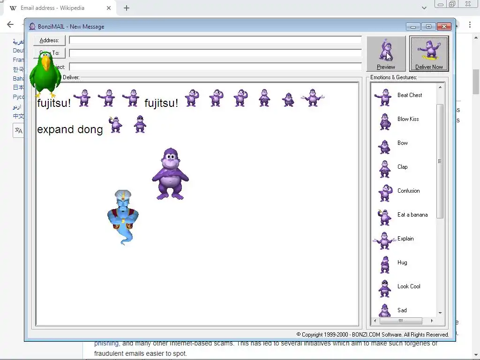
Task: Click the explain-gesture Bonzi icon ending the first message line
Action: point(313,97)
